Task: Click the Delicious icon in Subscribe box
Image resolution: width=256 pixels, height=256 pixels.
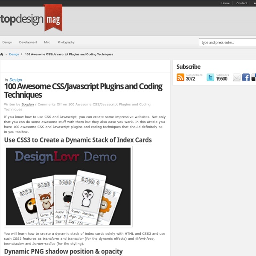Action: (254, 77)
